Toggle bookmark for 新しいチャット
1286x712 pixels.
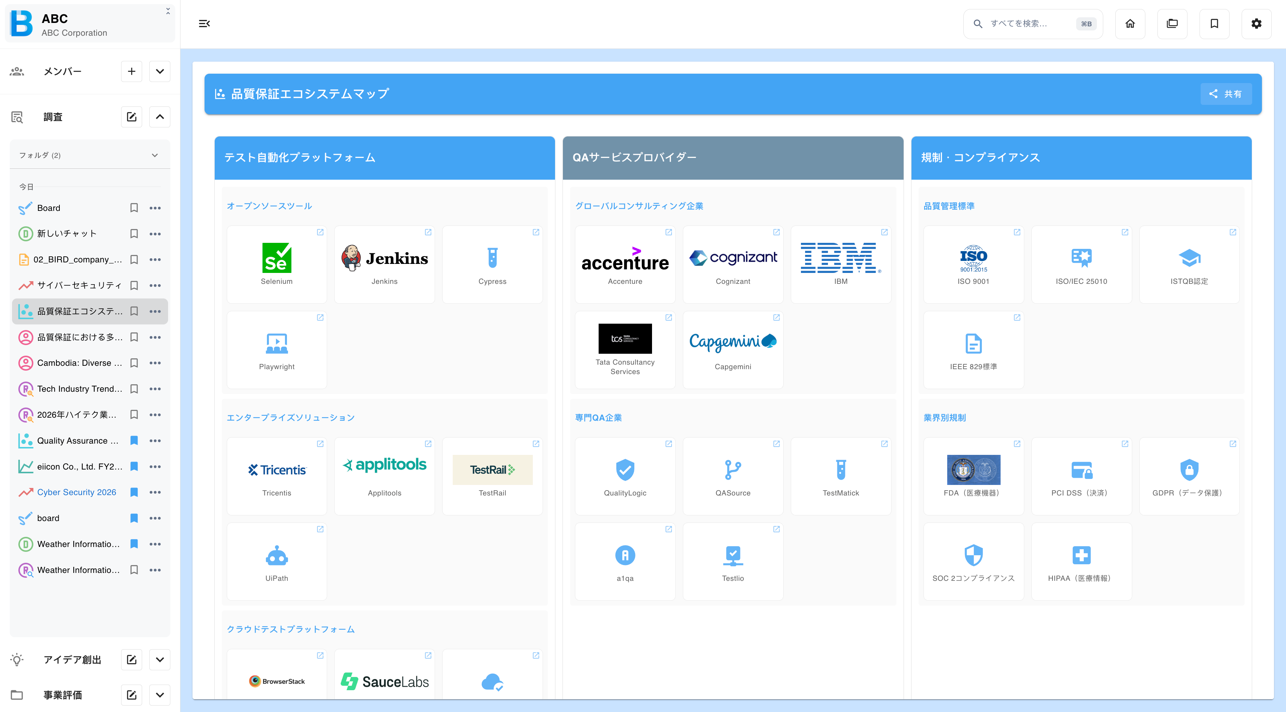(134, 234)
